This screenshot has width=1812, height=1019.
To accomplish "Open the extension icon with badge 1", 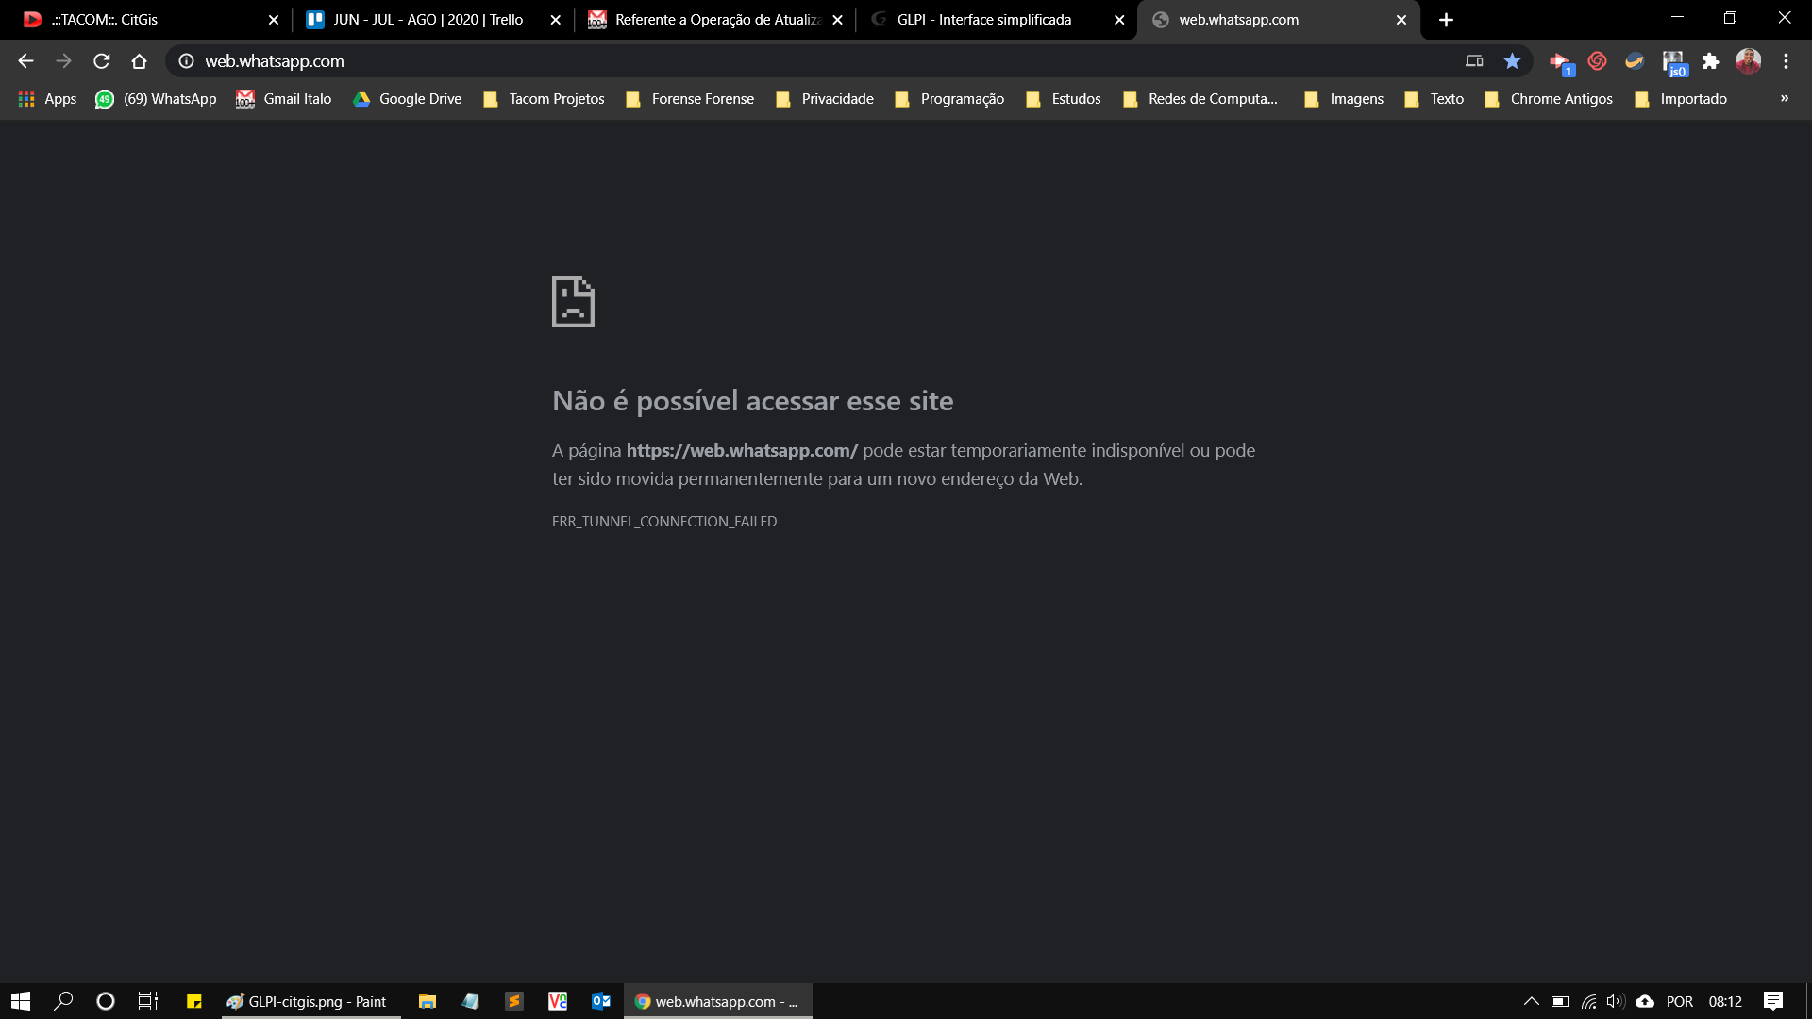I will (1561, 62).
